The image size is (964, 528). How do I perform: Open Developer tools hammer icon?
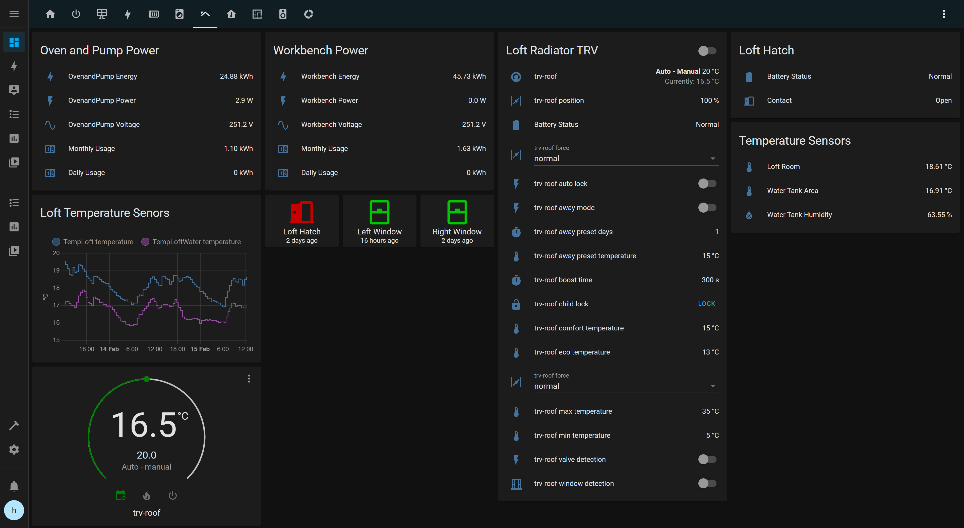14,425
